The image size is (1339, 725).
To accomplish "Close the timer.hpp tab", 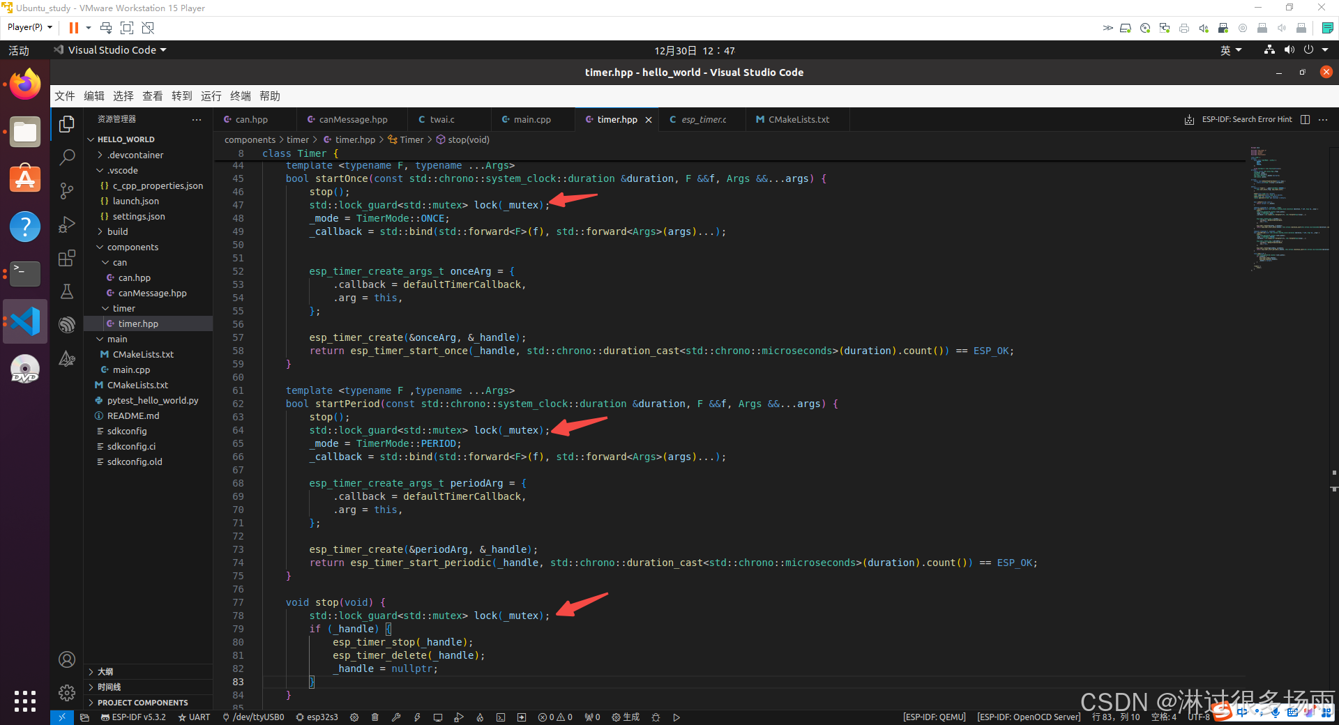I will point(649,120).
